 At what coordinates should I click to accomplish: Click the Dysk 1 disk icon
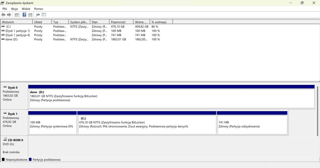coord(5,114)
